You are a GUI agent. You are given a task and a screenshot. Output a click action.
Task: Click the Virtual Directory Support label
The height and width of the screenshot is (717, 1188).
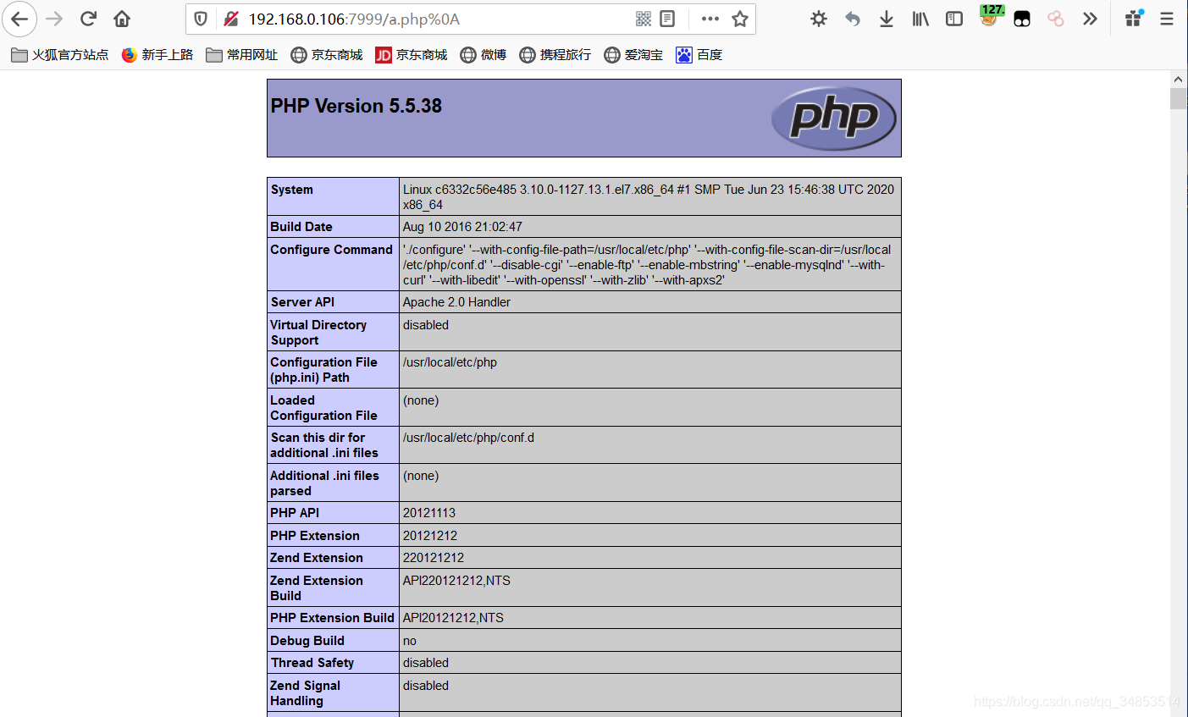pyautogui.click(x=318, y=333)
